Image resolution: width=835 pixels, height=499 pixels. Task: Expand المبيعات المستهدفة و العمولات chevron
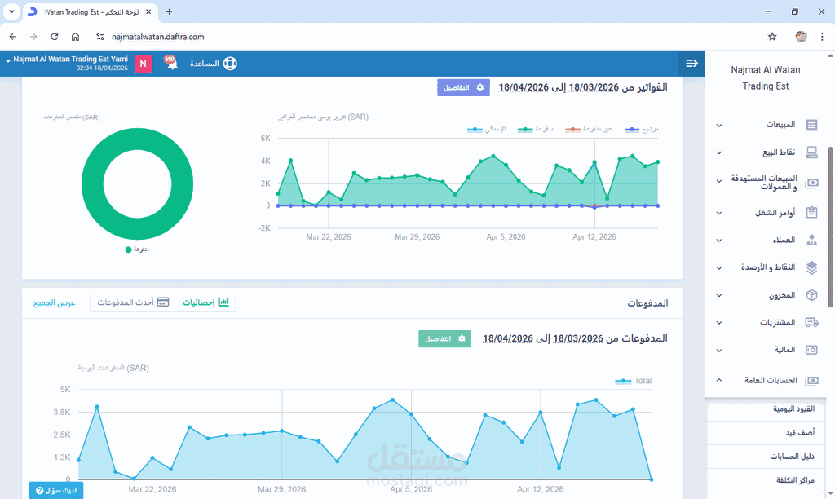pyautogui.click(x=719, y=181)
